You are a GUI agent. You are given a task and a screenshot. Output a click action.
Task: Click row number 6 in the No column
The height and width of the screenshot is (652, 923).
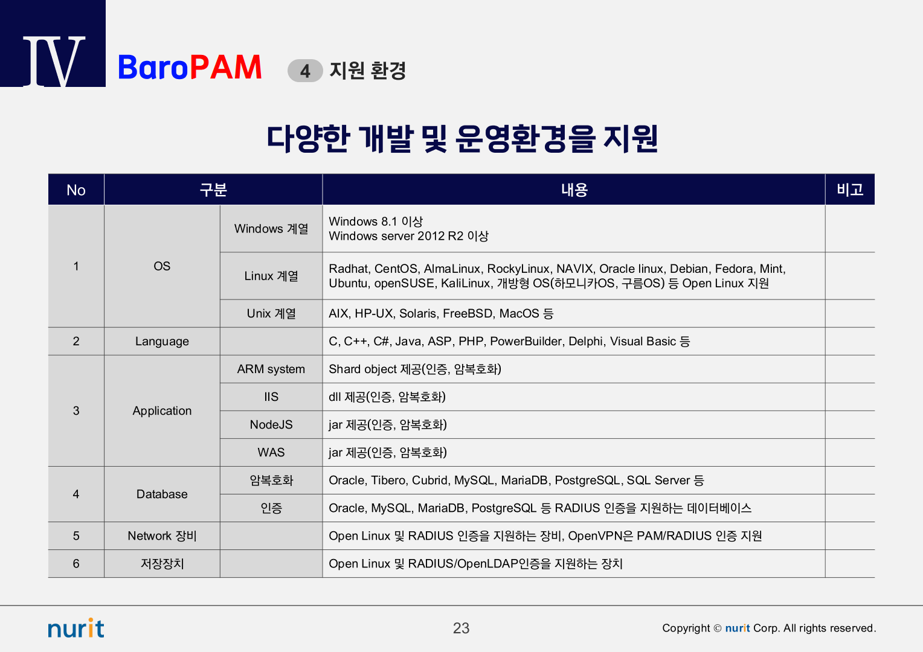click(x=76, y=563)
